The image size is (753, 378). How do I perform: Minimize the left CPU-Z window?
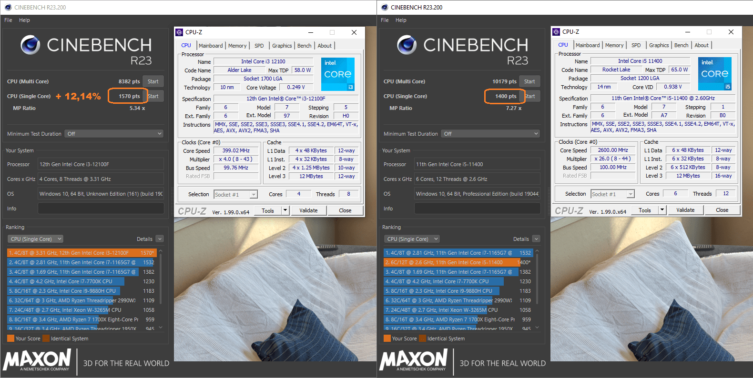(311, 32)
